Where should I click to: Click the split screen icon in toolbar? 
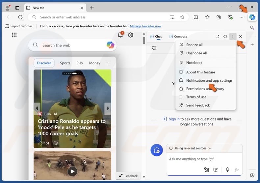(x=196, y=17)
